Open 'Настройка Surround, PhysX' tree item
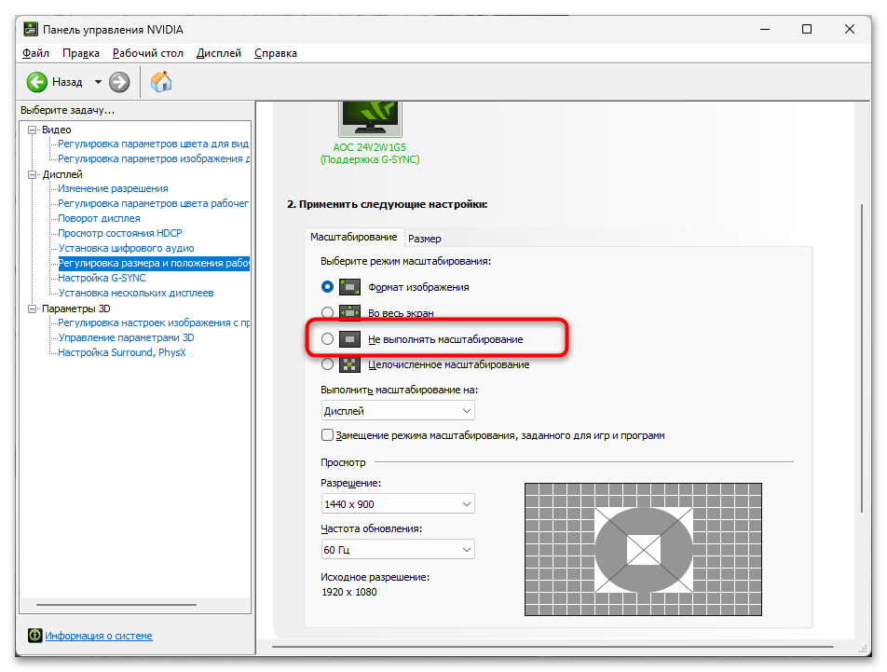Image resolution: width=887 pixels, height=672 pixels. pos(122,352)
